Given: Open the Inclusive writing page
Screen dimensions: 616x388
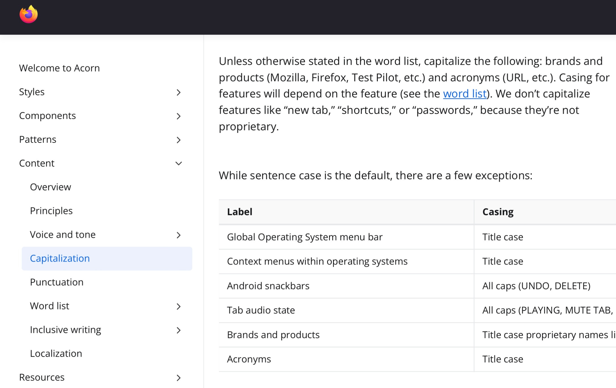Looking at the screenshot, I should point(65,330).
